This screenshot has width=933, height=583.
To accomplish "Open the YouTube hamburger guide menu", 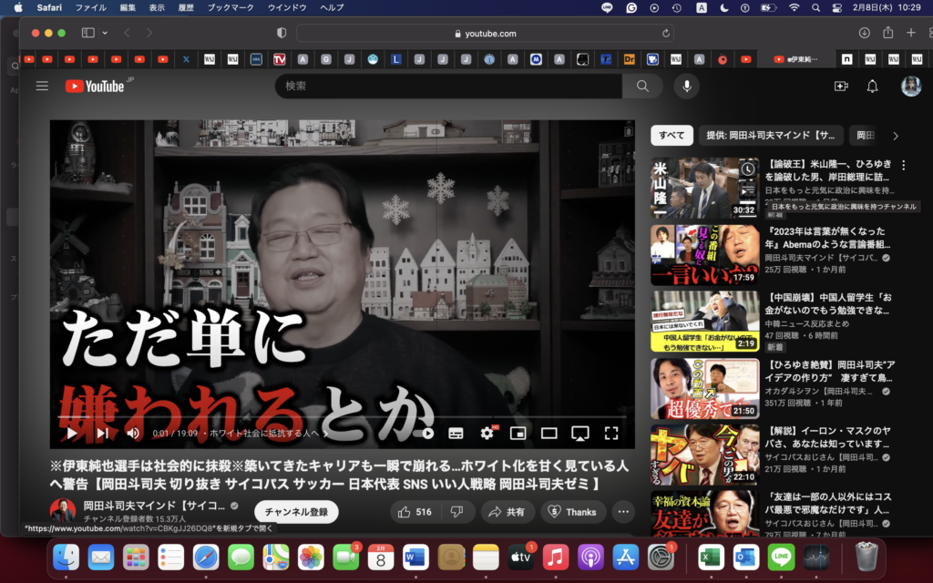I will pyautogui.click(x=42, y=86).
